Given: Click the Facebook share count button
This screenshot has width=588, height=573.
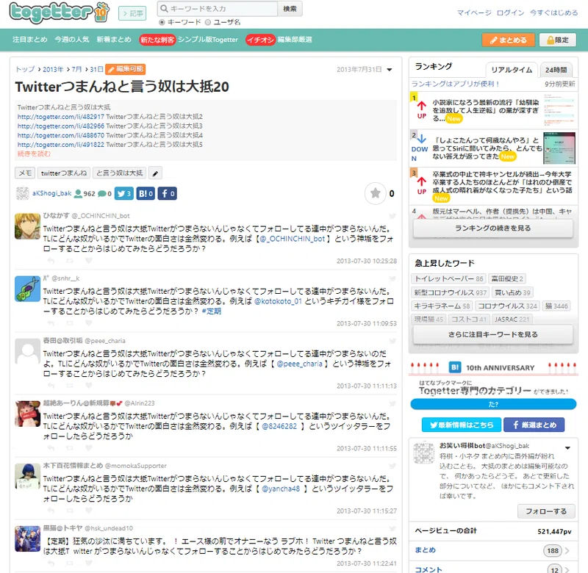Looking at the screenshot, I should point(168,194).
